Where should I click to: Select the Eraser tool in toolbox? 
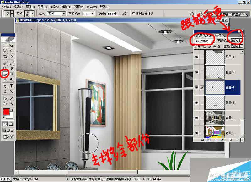[5, 74]
